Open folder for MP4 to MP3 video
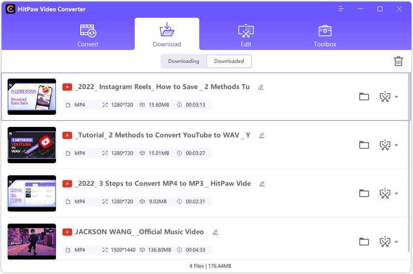This screenshot has width=413, height=274. (x=364, y=193)
